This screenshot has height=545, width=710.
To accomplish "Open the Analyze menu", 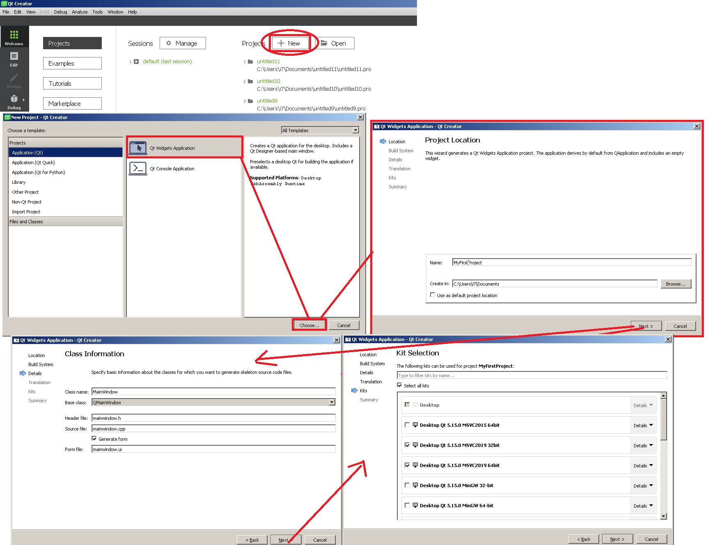I will pos(80,12).
